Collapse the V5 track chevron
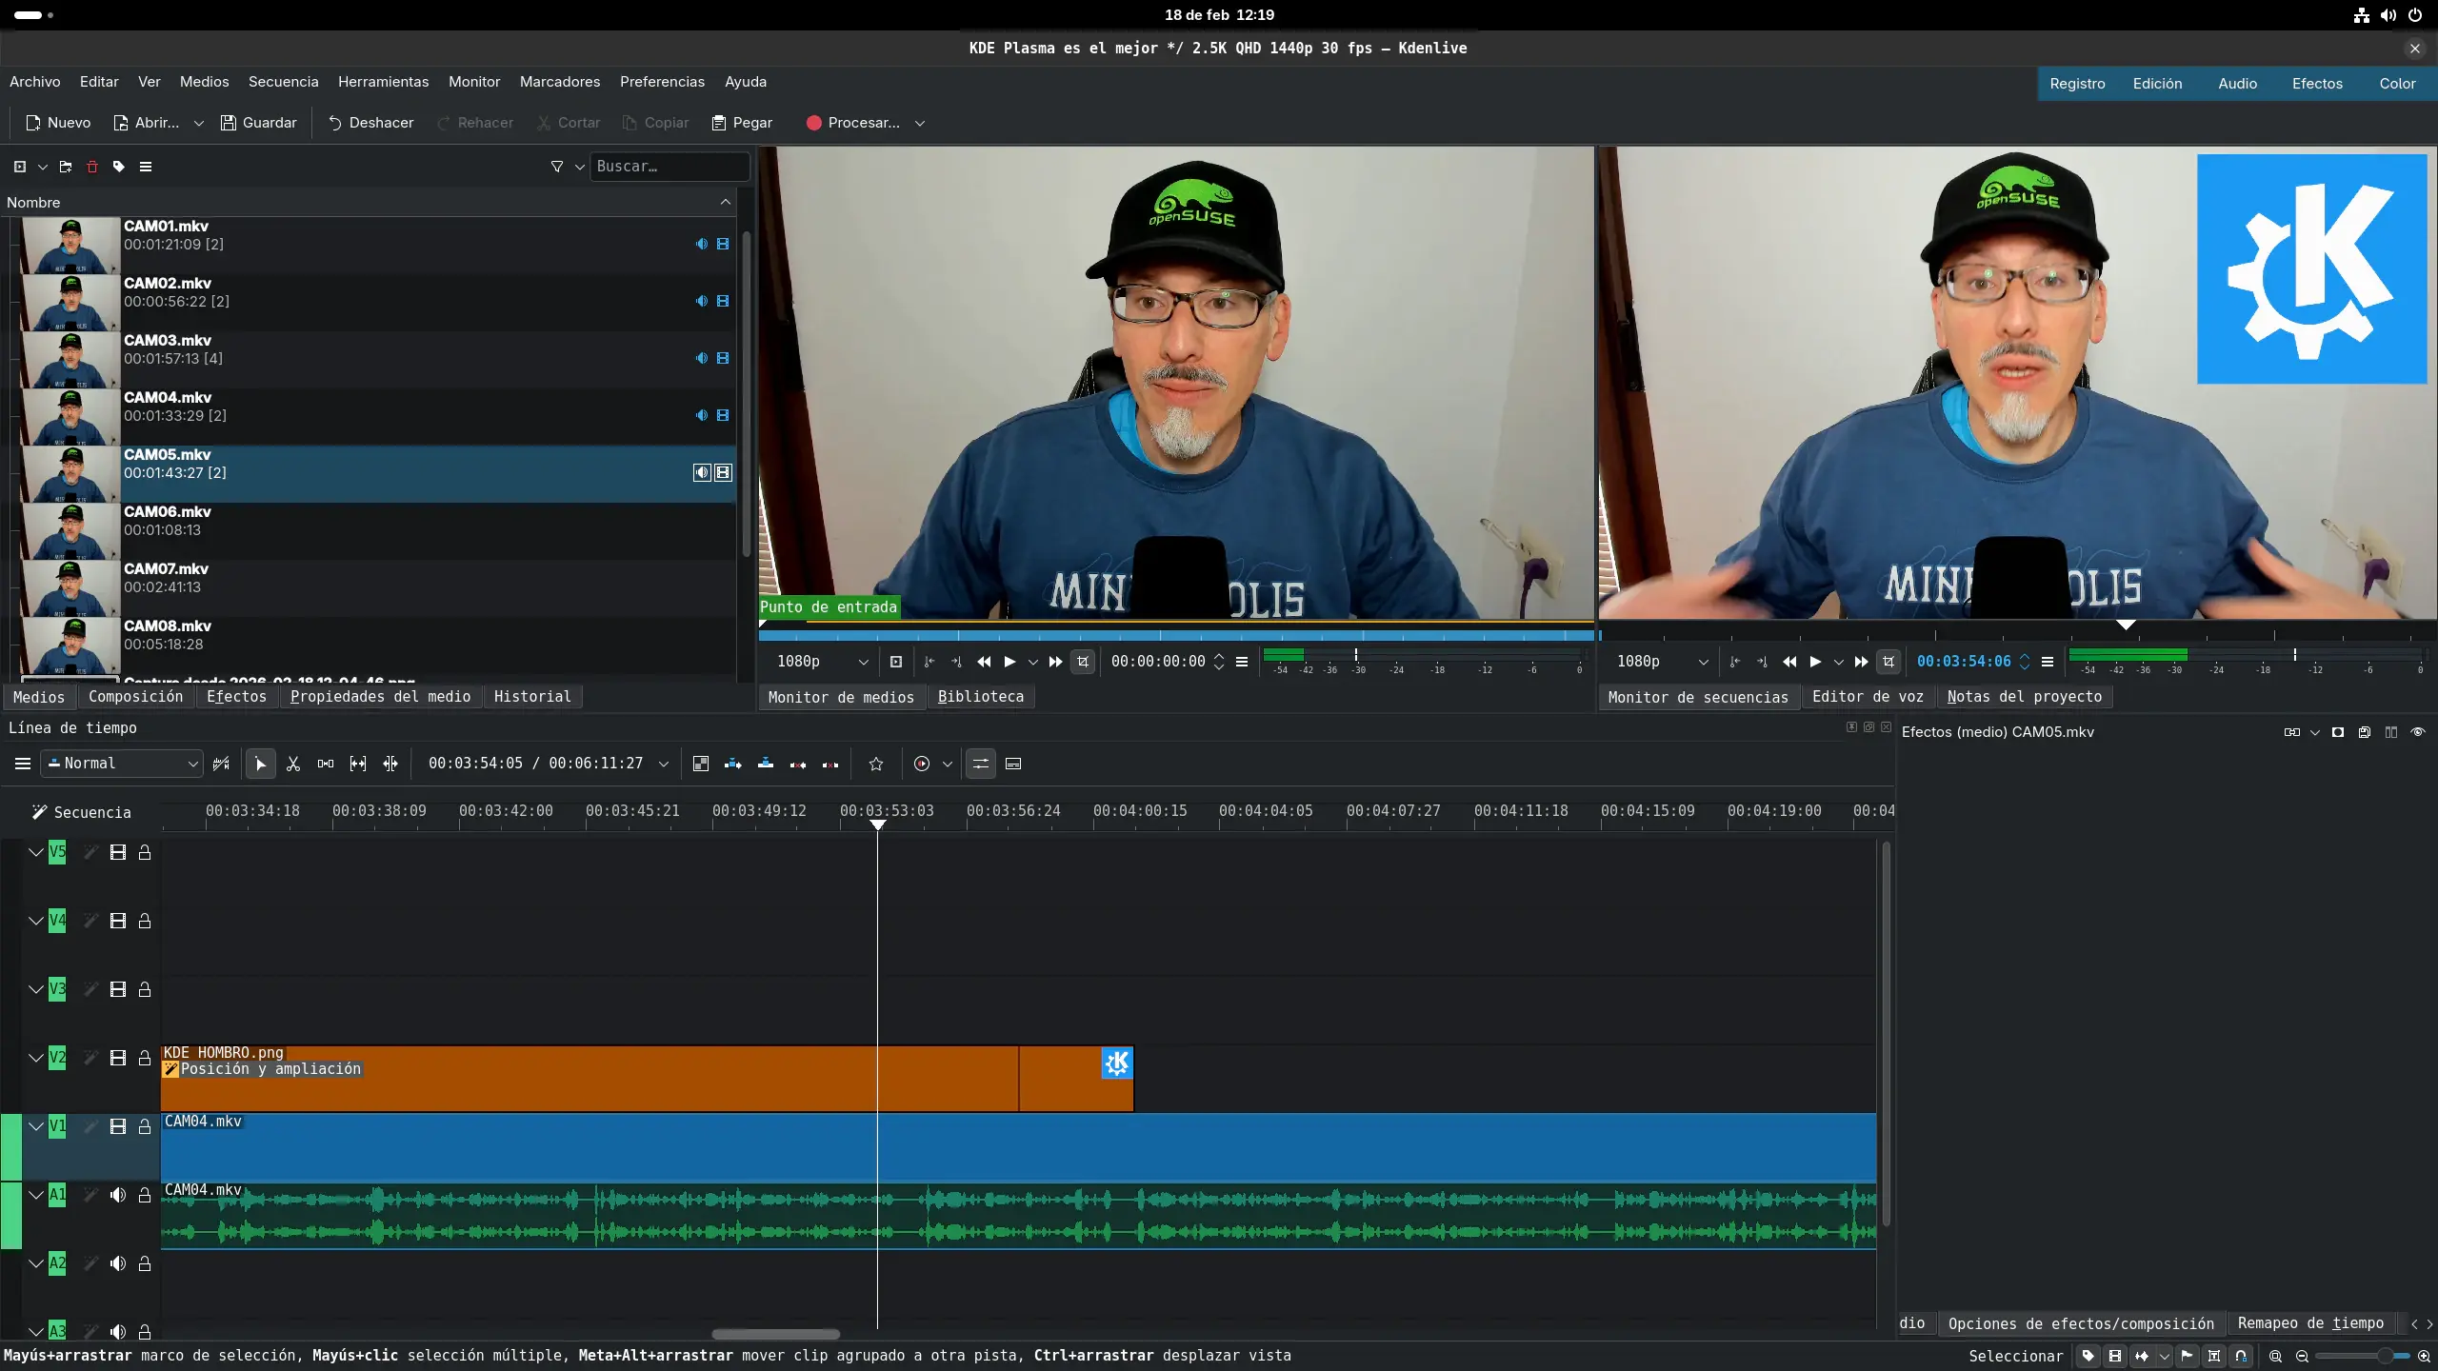2438x1371 pixels. click(x=36, y=852)
